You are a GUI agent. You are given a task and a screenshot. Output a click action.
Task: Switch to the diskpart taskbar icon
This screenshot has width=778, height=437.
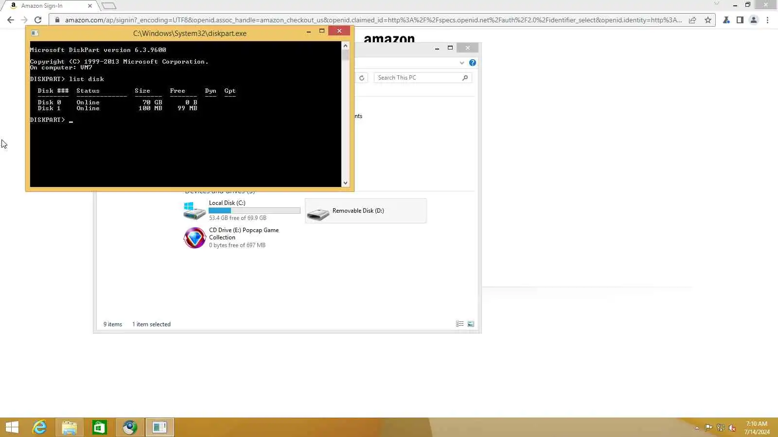159,427
